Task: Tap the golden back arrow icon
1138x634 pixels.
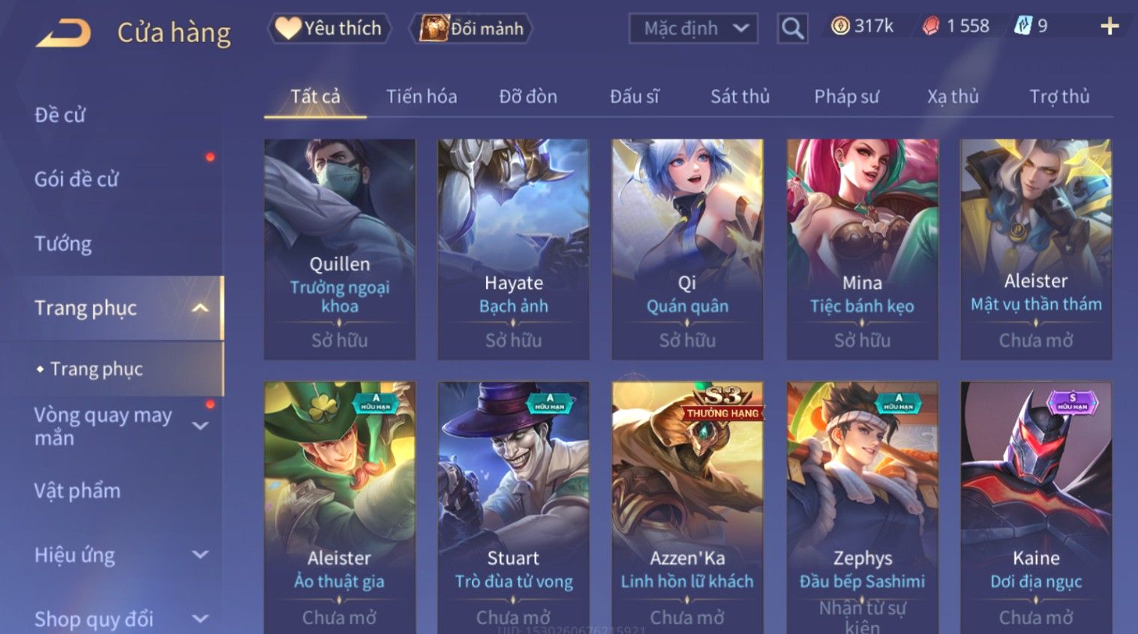Action: pyautogui.click(x=63, y=33)
